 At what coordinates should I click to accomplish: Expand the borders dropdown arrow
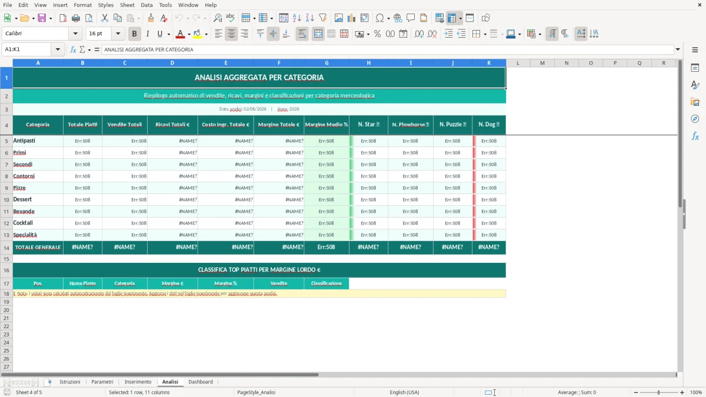pos(485,34)
